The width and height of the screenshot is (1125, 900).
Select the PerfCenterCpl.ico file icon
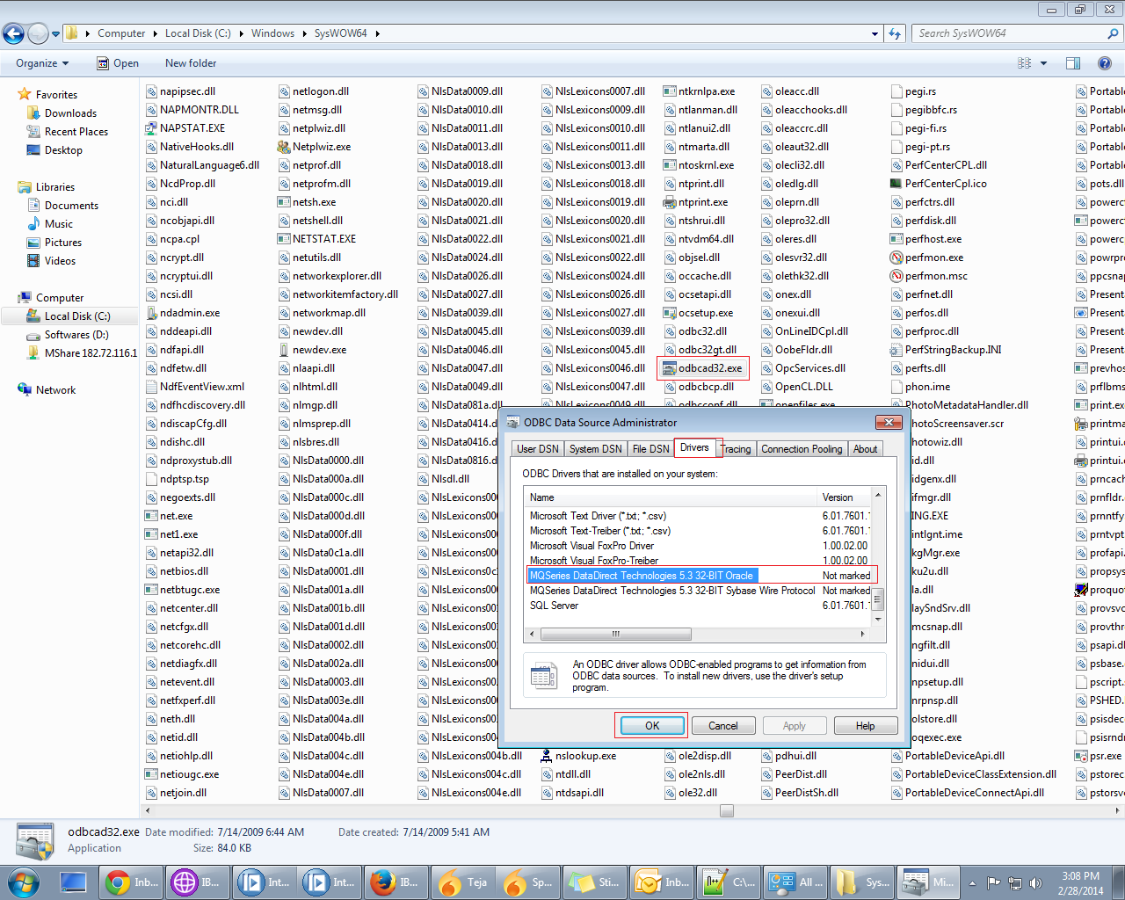tap(896, 184)
